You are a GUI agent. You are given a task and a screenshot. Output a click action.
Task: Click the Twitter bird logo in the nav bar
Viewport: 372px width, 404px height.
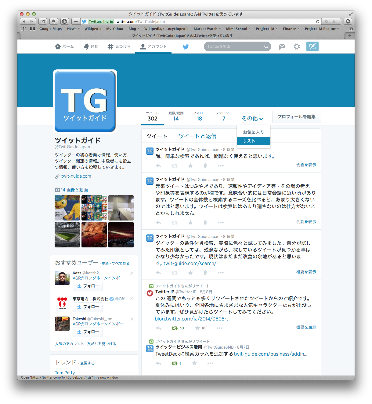(x=186, y=47)
